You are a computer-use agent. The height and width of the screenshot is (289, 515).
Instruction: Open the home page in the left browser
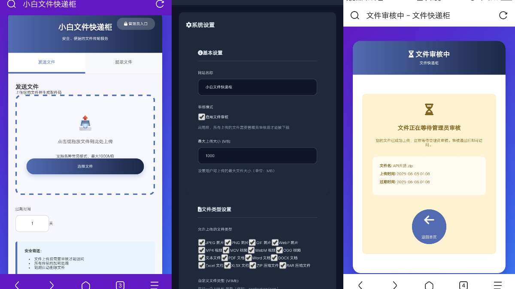pyautogui.click(x=86, y=285)
